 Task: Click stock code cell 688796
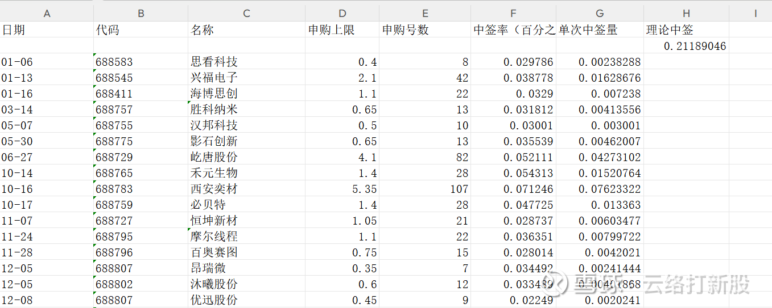coord(114,252)
